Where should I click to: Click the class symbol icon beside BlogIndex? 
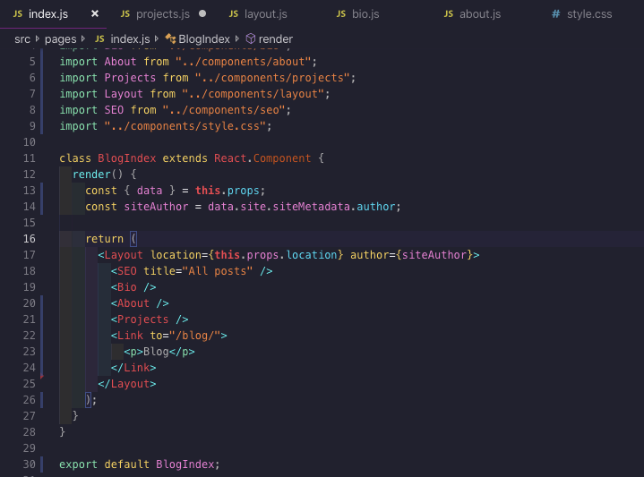pyautogui.click(x=170, y=38)
